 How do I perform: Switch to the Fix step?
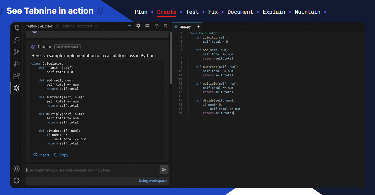coord(213,12)
